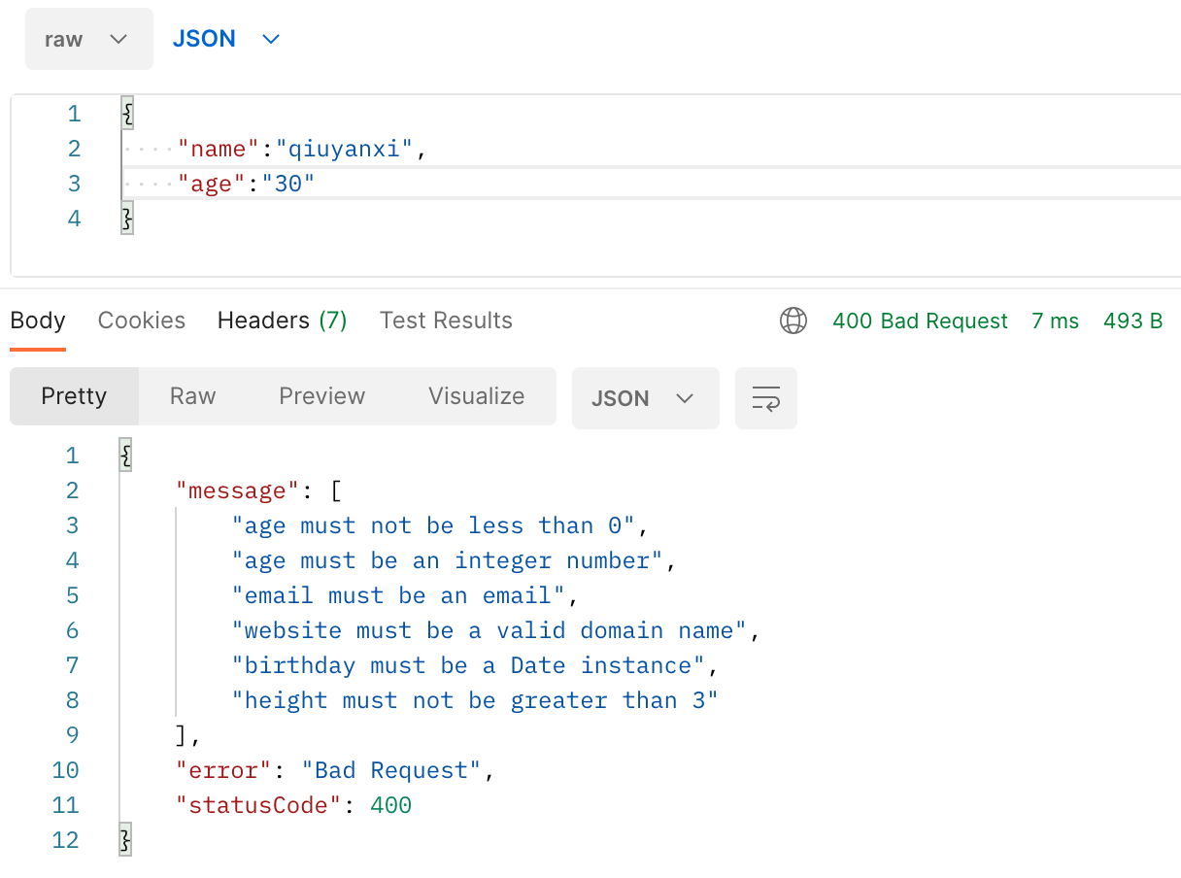Switch response view to Preview
Viewport: 1181px width, 878px height.
click(321, 396)
